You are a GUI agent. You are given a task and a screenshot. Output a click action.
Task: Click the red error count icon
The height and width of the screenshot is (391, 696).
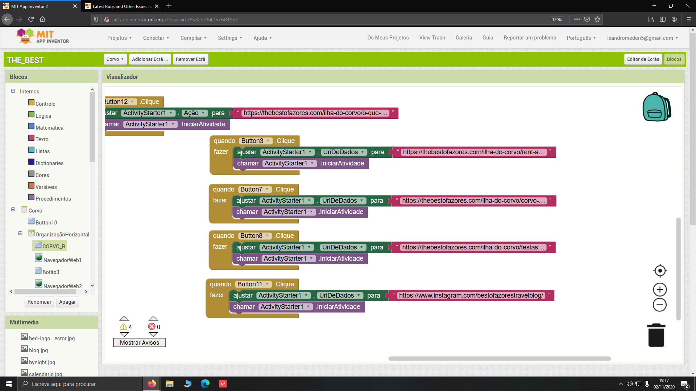152,327
